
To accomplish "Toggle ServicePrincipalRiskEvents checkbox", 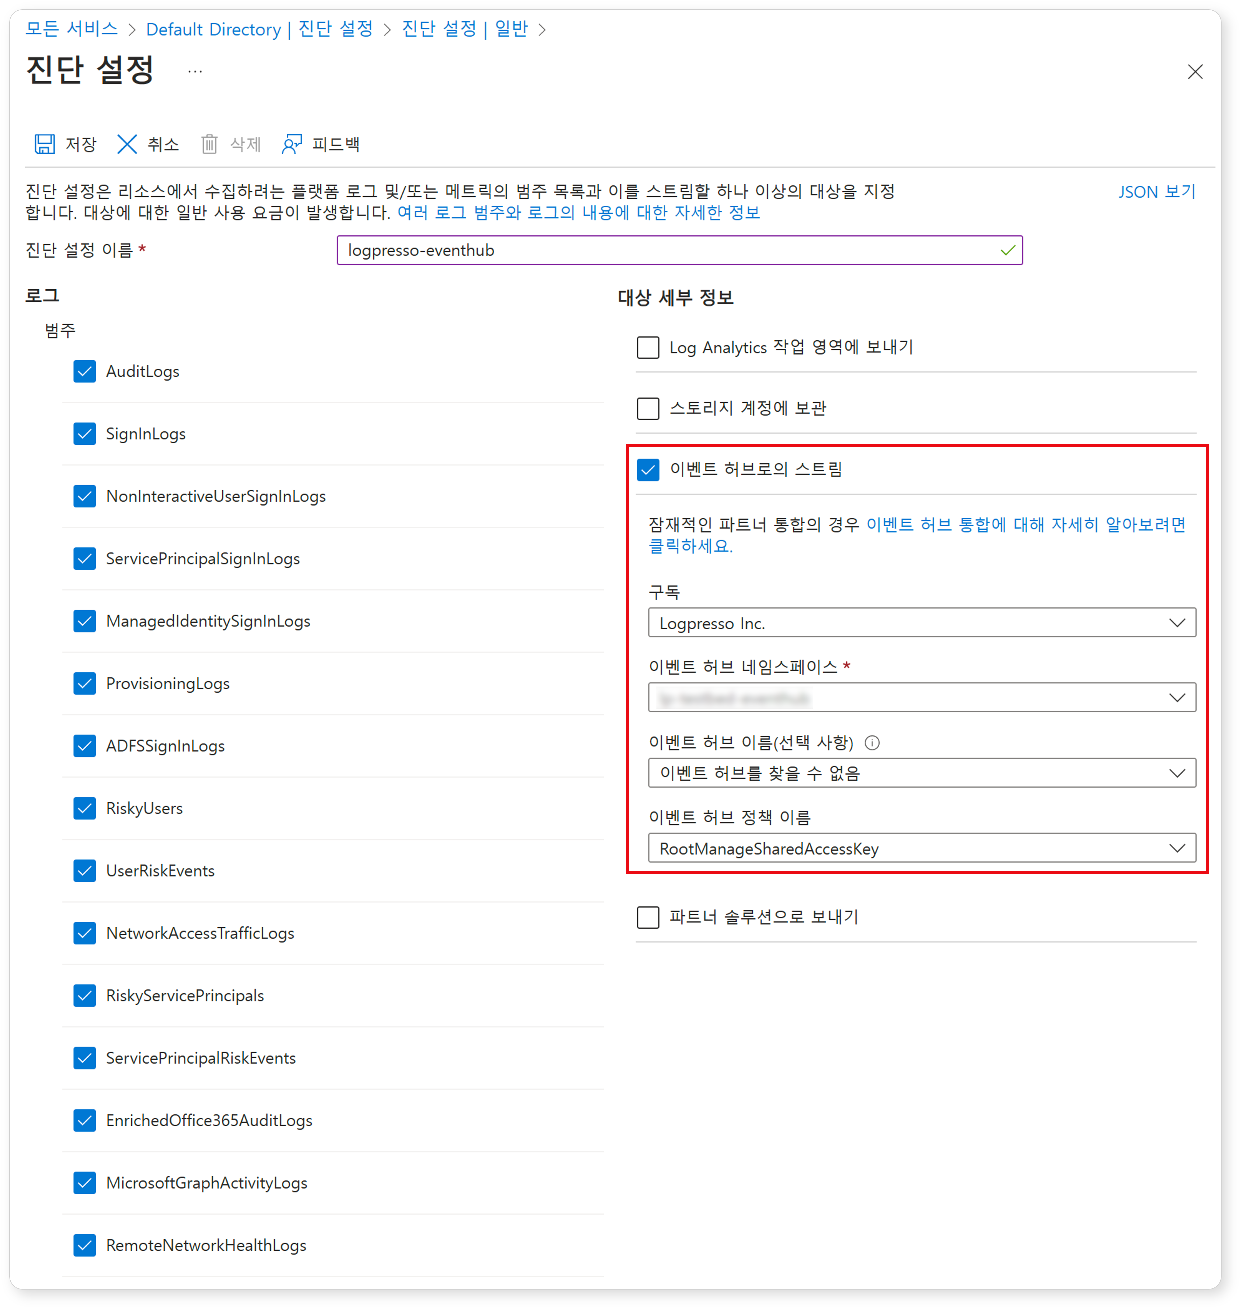I will (x=85, y=1058).
